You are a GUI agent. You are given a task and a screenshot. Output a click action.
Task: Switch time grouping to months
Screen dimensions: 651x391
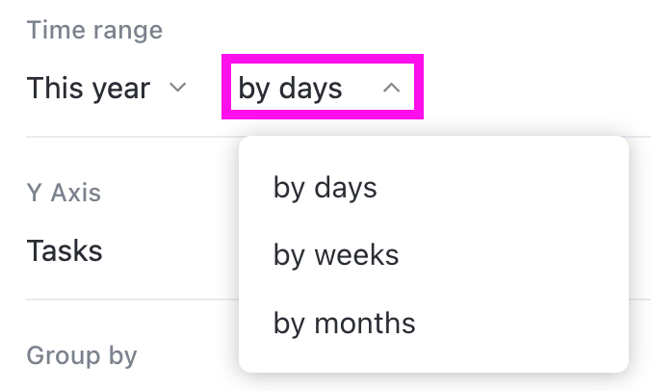[x=345, y=323]
